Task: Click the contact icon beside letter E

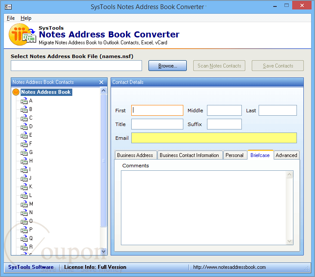Action: coord(24,135)
